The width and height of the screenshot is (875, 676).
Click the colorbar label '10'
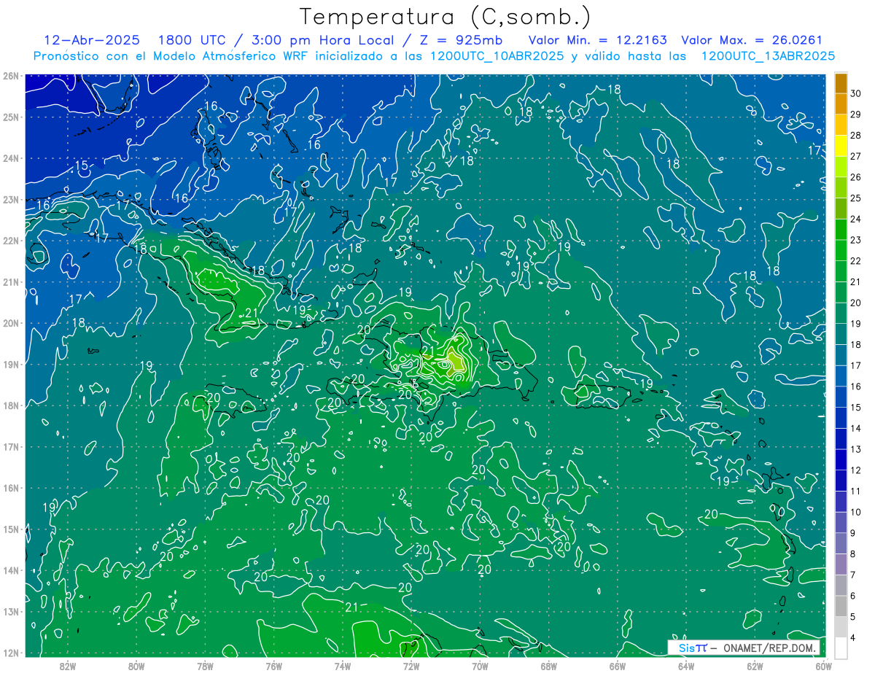click(856, 512)
